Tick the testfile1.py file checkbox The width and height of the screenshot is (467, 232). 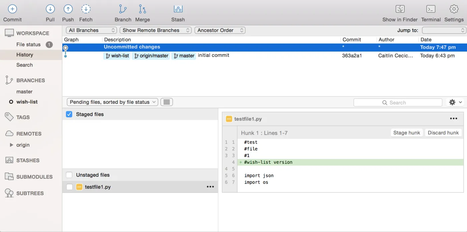click(x=69, y=187)
